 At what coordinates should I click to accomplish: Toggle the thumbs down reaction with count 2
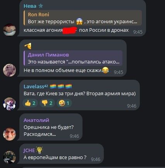click(x=47, y=103)
